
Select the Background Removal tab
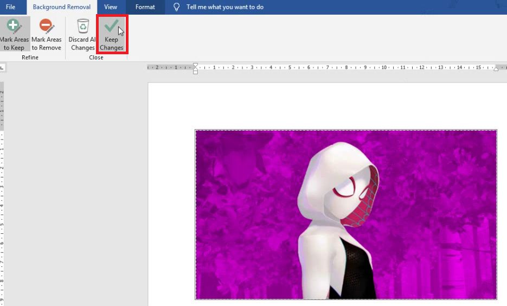click(62, 7)
